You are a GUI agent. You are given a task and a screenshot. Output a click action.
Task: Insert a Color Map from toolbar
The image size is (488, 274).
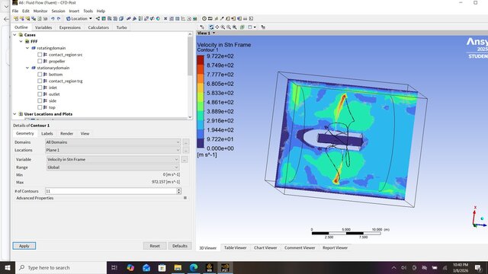point(158,18)
